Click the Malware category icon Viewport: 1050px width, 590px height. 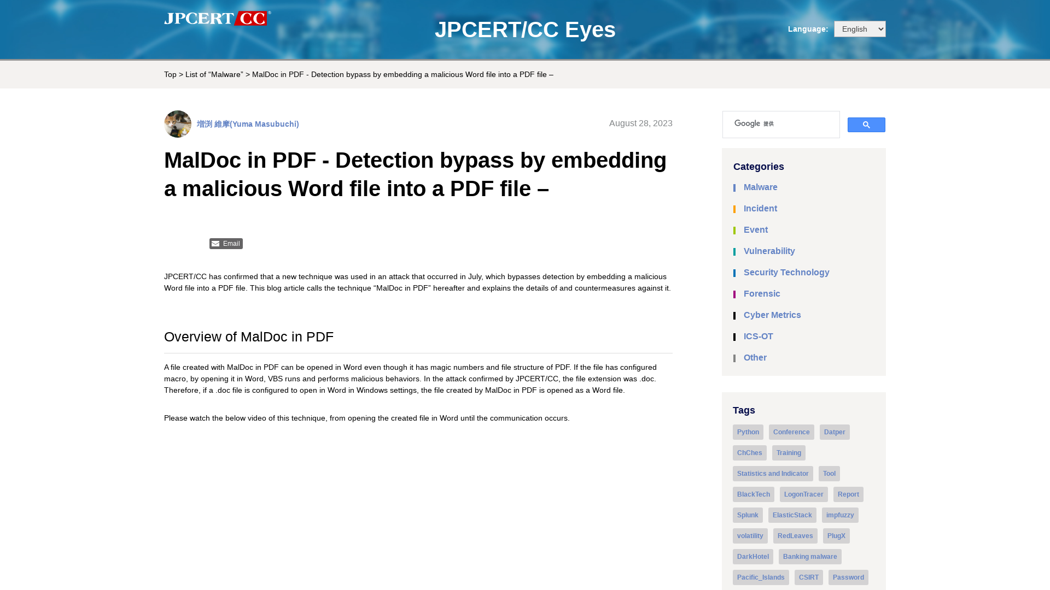tap(735, 187)
